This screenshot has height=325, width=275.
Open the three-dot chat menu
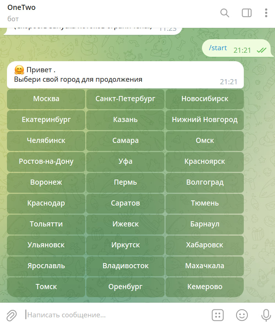tap(266, 13)
